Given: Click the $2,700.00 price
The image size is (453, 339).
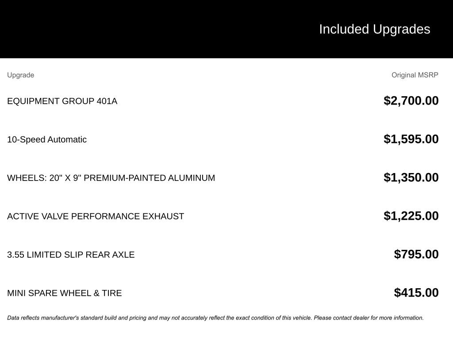Looking at the screenshot, I should click(411, 101).
